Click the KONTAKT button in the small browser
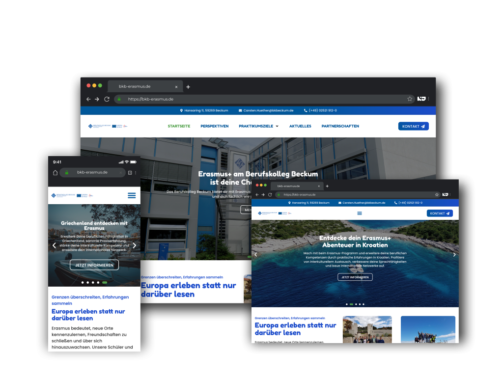Image resolution: width=503 pixels, height=377 pixels. (x=440, y=214)
